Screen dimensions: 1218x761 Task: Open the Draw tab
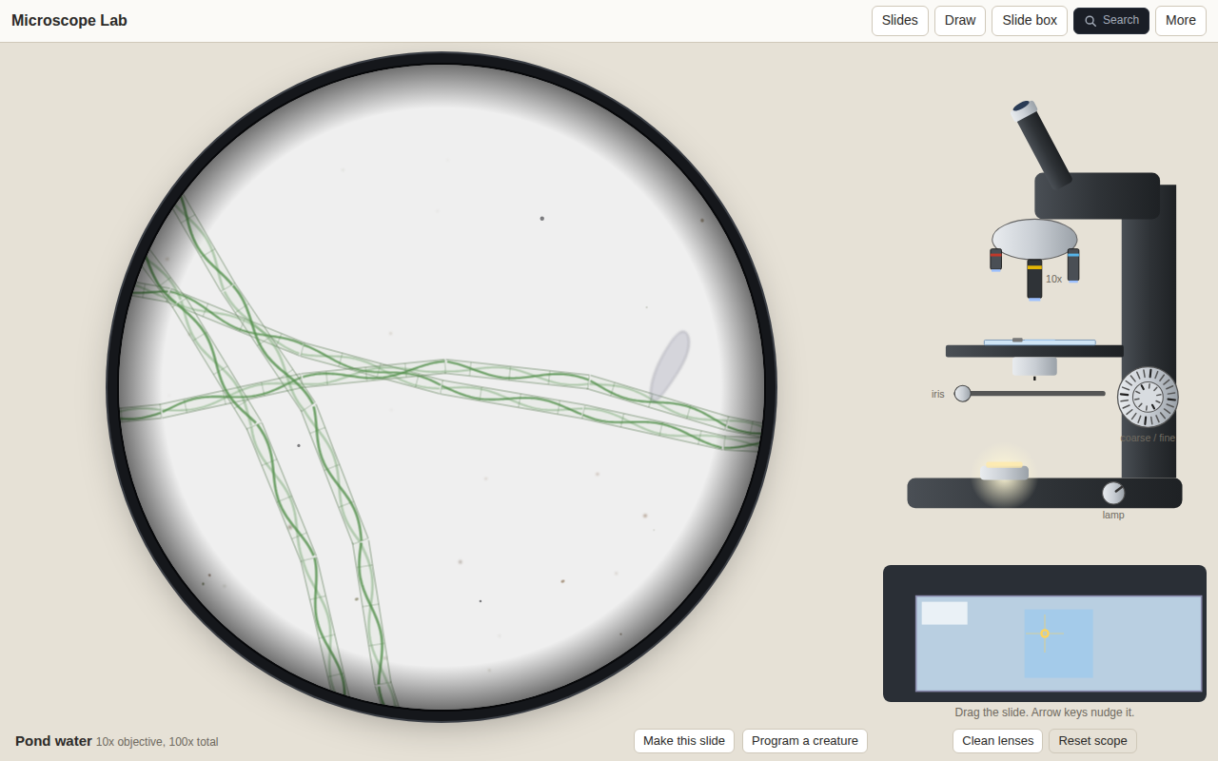click(960, 21)
